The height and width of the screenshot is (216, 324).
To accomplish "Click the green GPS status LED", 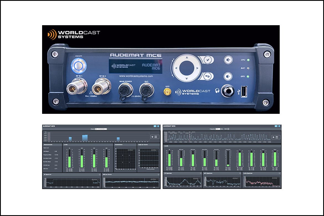I will tap(248, 76).
